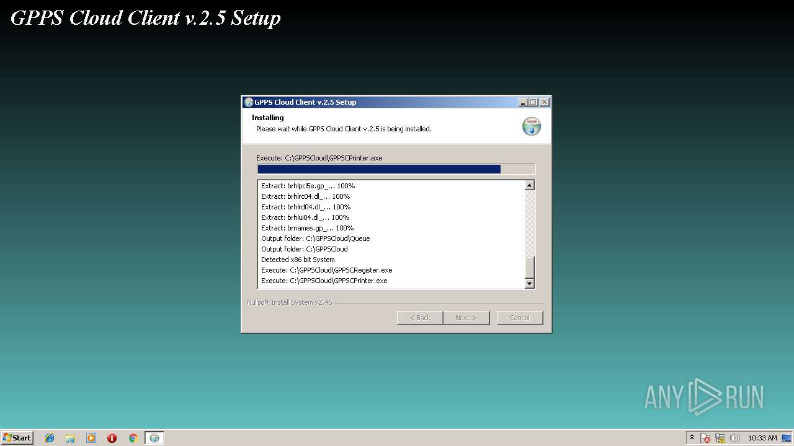Minimize the GPPS setup window
Viewport: 794px width, 446px height.
[523, 102]
